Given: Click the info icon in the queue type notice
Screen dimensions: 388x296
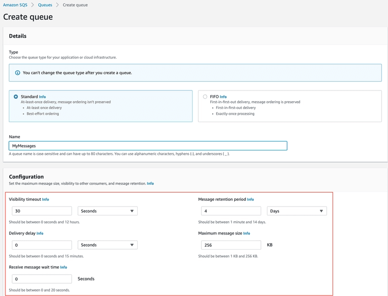Looking at the screenshot, I should pyautogui.click(x=18, y=73).
